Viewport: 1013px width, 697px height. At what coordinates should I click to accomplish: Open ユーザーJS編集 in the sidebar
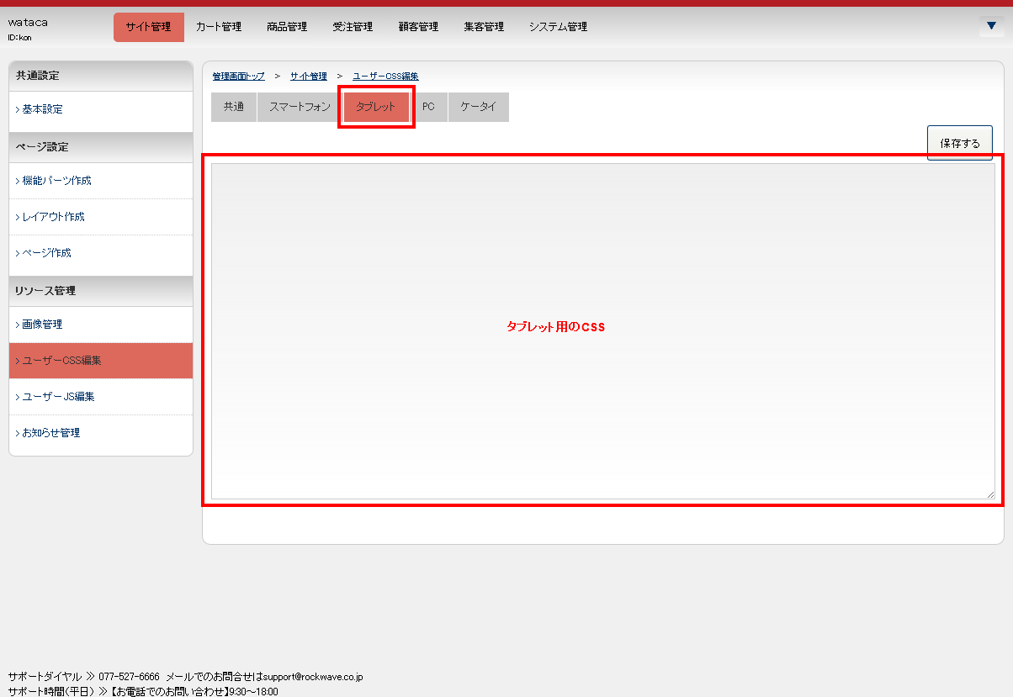pyautogui.click(x=58, y=397)
